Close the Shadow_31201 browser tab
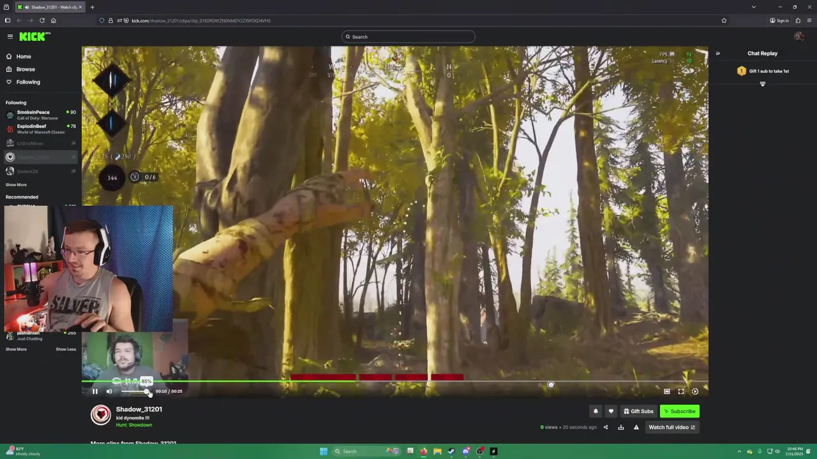The width and height of the screenshot is (817, 459). pos(80,7)
